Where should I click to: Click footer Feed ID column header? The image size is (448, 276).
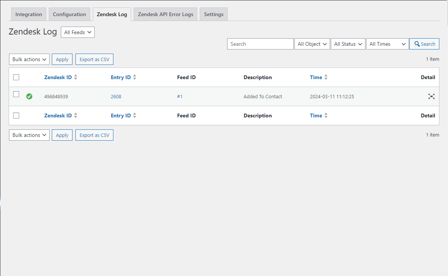pos(186,115)
